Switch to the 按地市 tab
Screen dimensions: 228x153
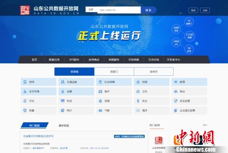click(154, 71)
